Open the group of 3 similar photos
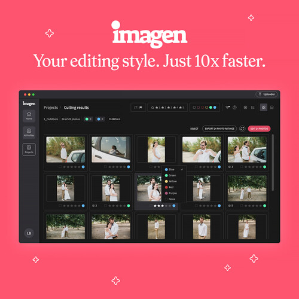Screen dimensions: 299x299 (x=231, y=167)
